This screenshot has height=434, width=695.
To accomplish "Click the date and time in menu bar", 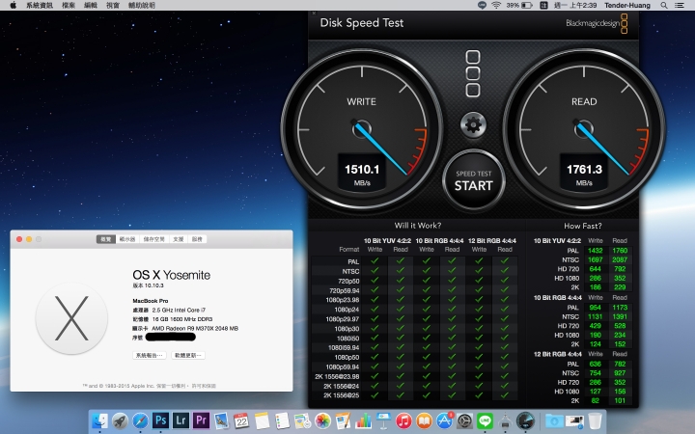I will click(575, 6).
